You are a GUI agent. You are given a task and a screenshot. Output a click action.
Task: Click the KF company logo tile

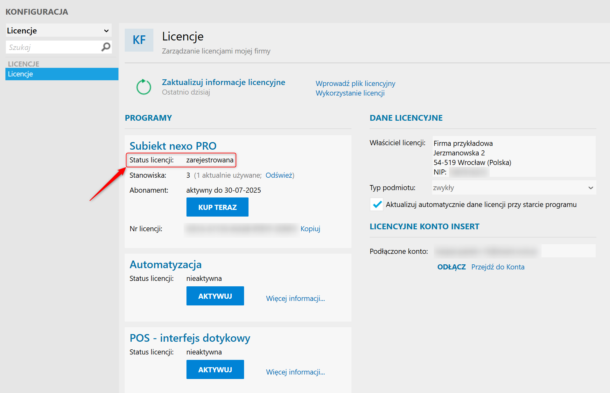coord(139,40)
